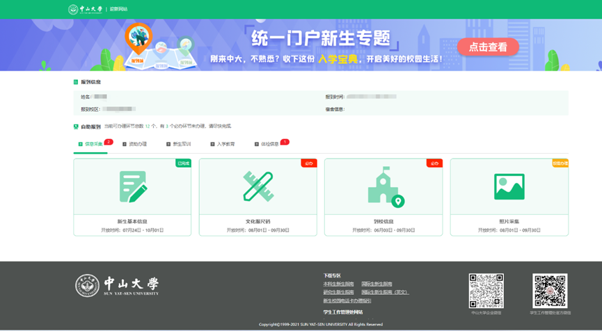Open the 新生校园电话卡办理指引 link
The width and height of the screenshot is (602, 331).
(347, 300)
